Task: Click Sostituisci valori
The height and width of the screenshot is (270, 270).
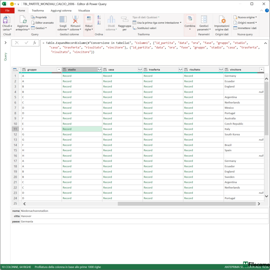Action: click(144, 28)
